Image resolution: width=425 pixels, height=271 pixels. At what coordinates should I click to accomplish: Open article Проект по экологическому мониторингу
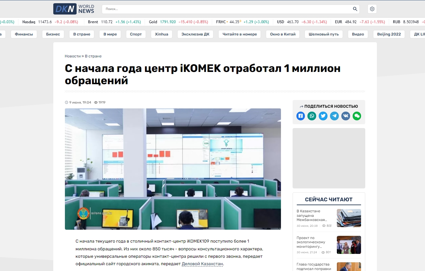[x=311, y=242]
